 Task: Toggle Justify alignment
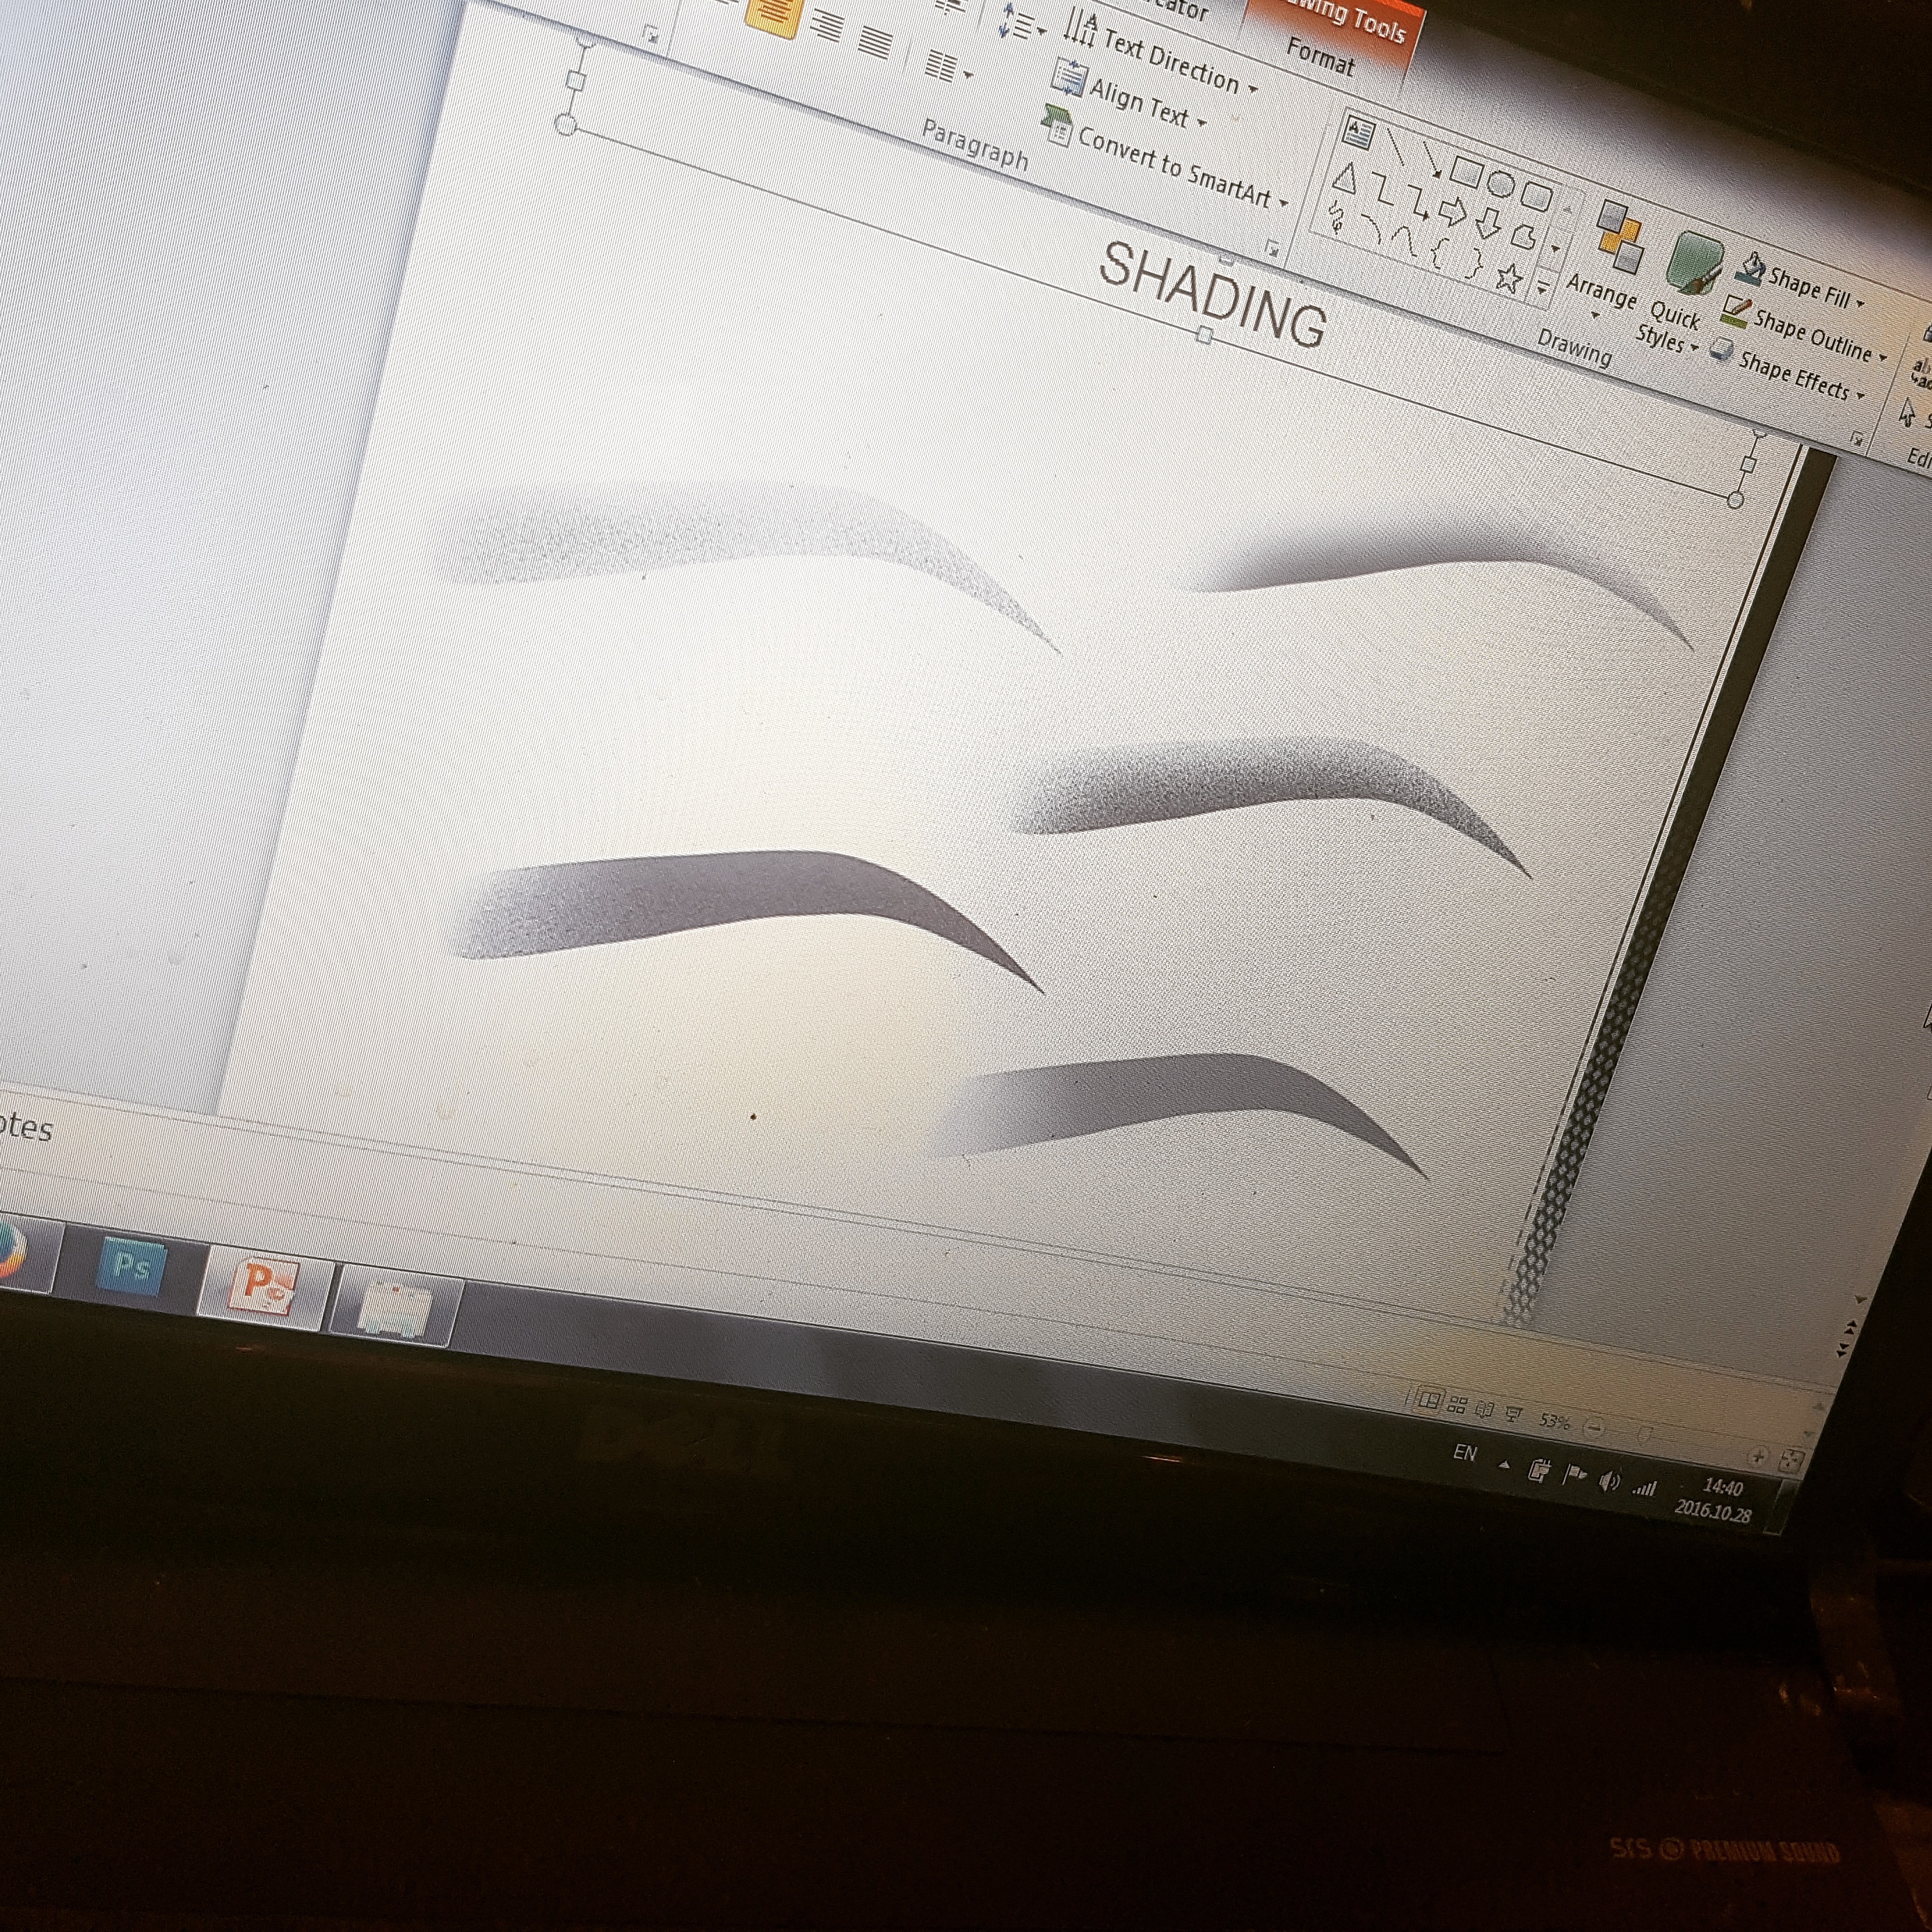pos(875,43)
